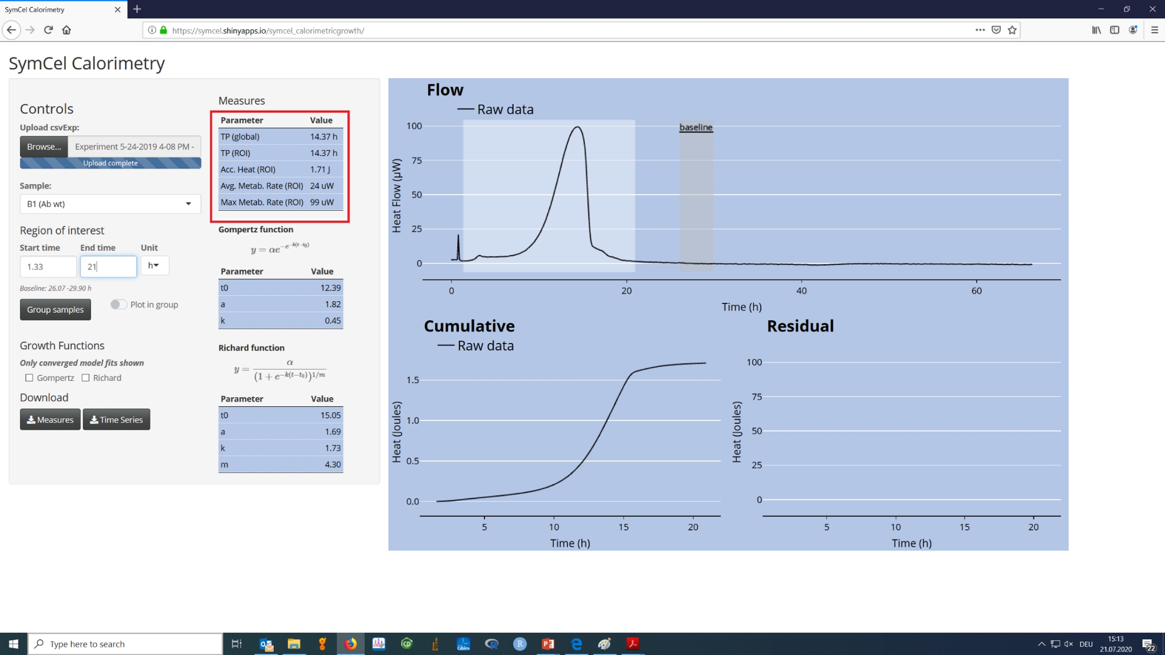1165x655 pixels.
Task: Open a new browser tab
Action: point(137,9)
